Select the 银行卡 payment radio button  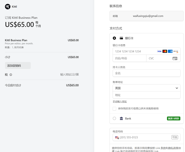pyautogui.click(x=114, y=38)
